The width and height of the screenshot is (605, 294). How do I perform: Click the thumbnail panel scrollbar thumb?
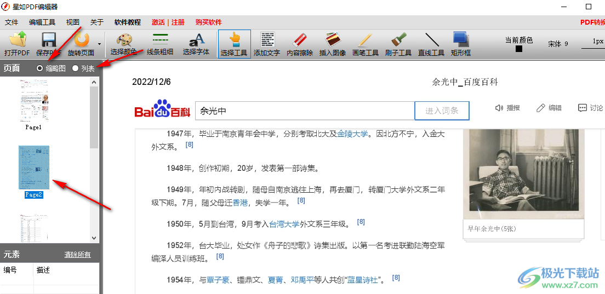[94, 118]
